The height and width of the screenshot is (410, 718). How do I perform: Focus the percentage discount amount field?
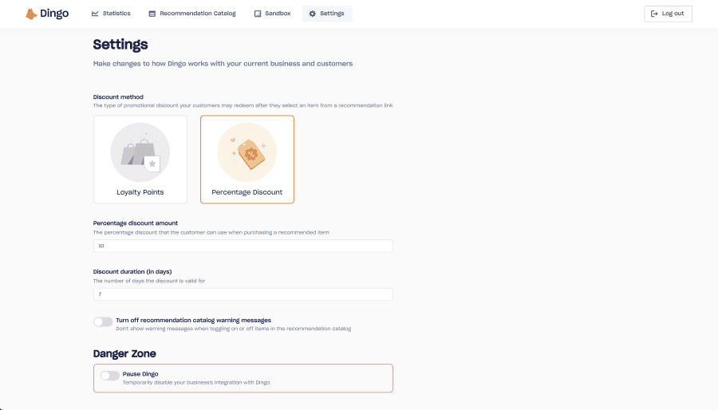pyautogui.click(x=243, y=246)
